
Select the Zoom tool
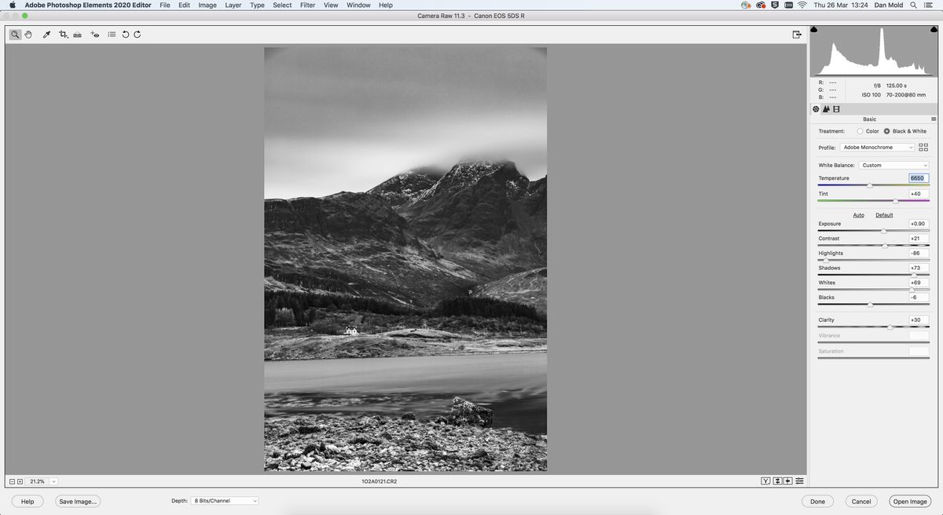(x=14, y=34)
